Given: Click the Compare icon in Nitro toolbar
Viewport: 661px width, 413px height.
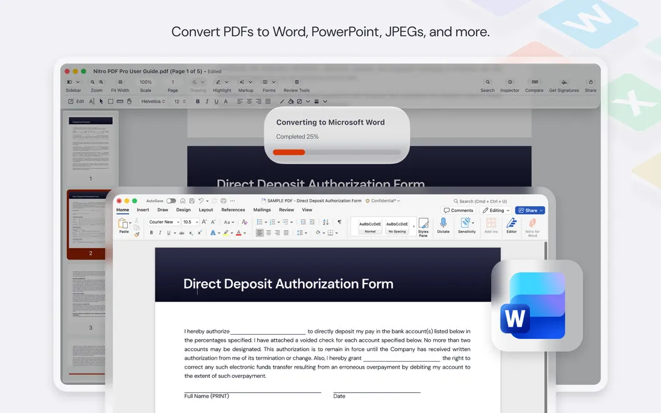Looking at the screenshot, I should pos(534,82).
